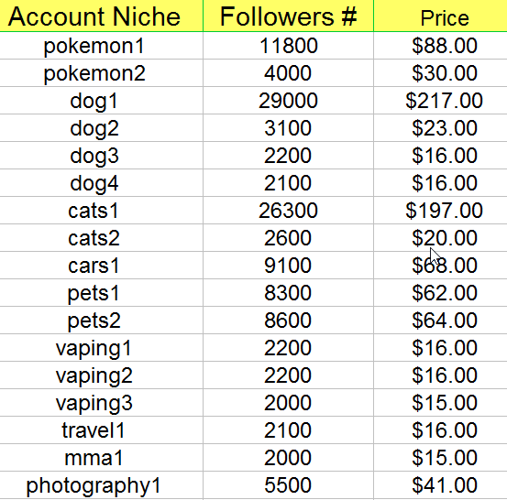Select the 11800 followers cell
This screenshot has width=507, height=500.
pos(288,46)
